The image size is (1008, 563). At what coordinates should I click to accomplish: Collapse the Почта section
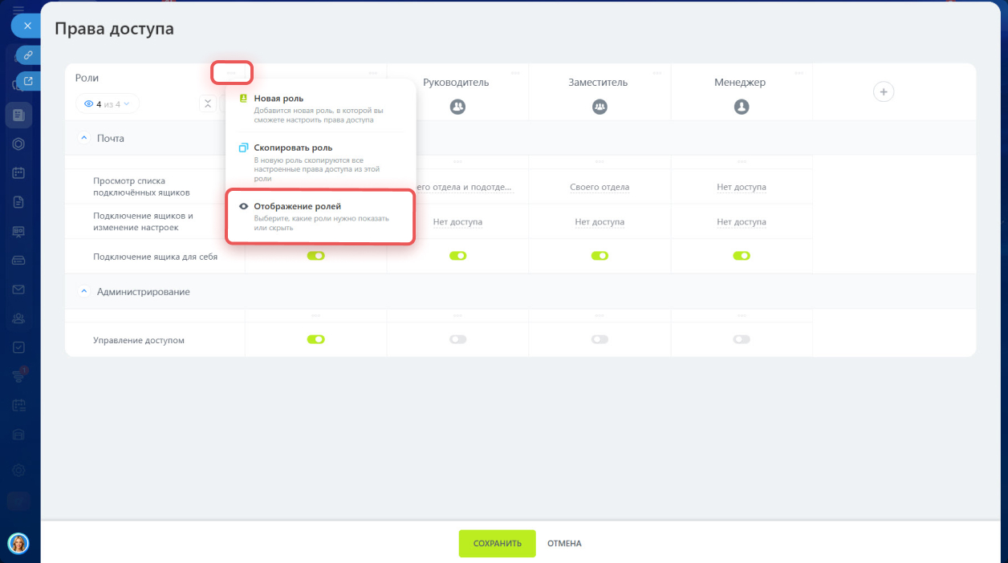click(84, 138)
